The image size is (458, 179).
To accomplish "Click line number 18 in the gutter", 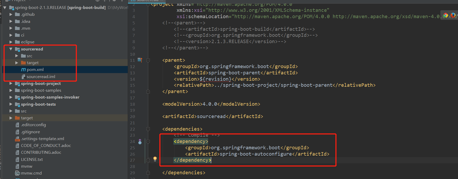I will click(x=132, y=104).
